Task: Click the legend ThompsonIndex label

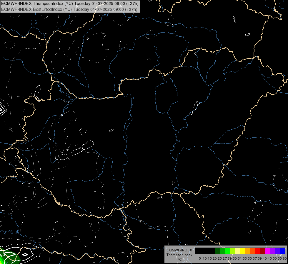Action: tap(179, 255)
